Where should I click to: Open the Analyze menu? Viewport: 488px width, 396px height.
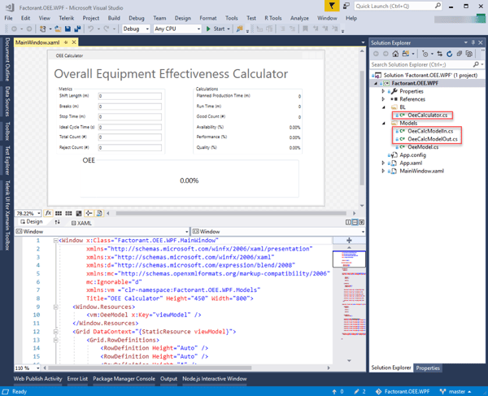click(x=299, y=18)
